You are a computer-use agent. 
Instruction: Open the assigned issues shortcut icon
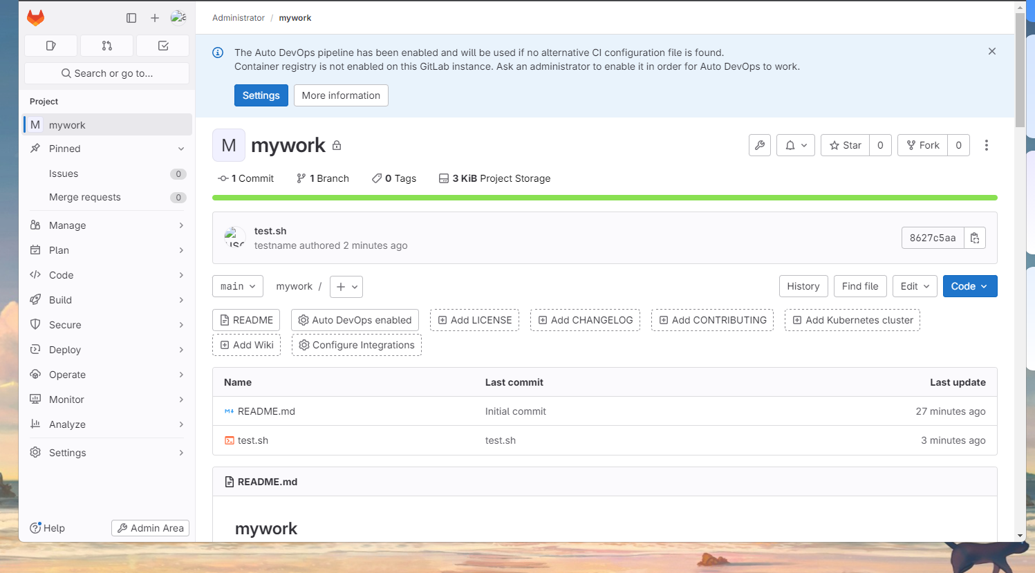click(x=51, y=46)
